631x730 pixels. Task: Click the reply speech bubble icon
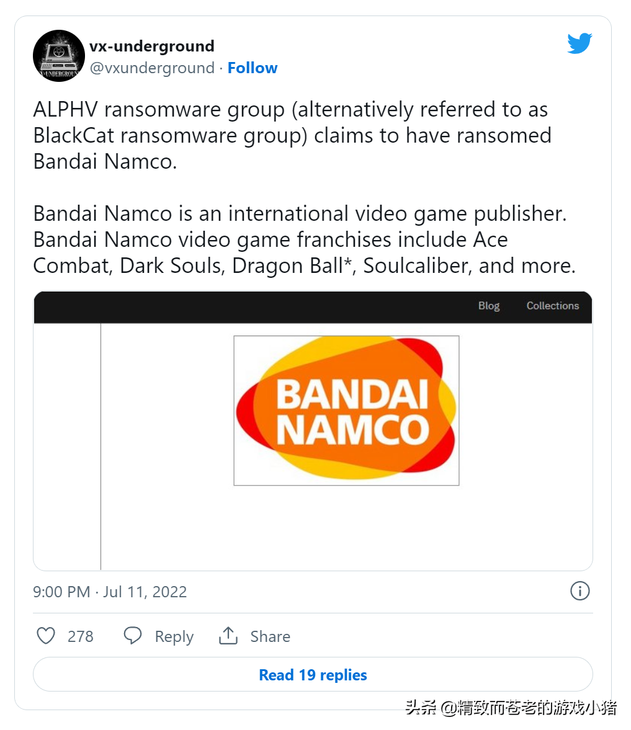click(x=133, y=636)
